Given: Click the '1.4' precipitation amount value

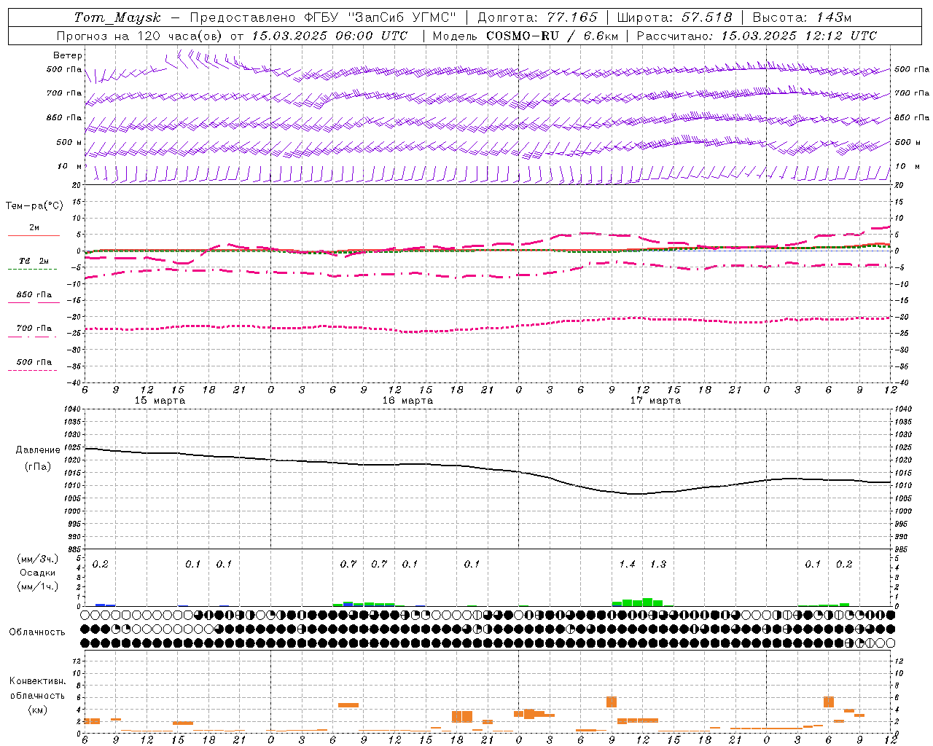Looking at the screenshot, I should 627,565.
